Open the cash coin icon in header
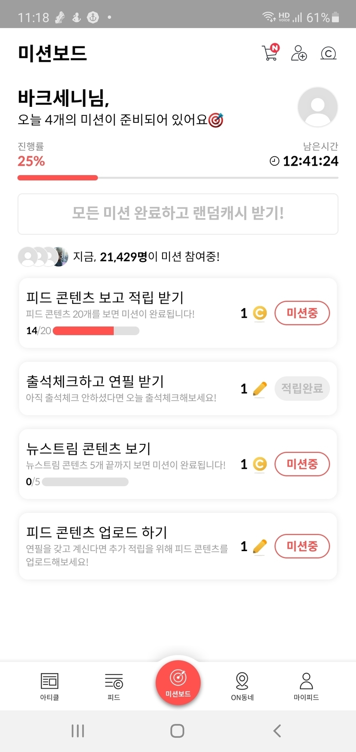 pos(328,53)
